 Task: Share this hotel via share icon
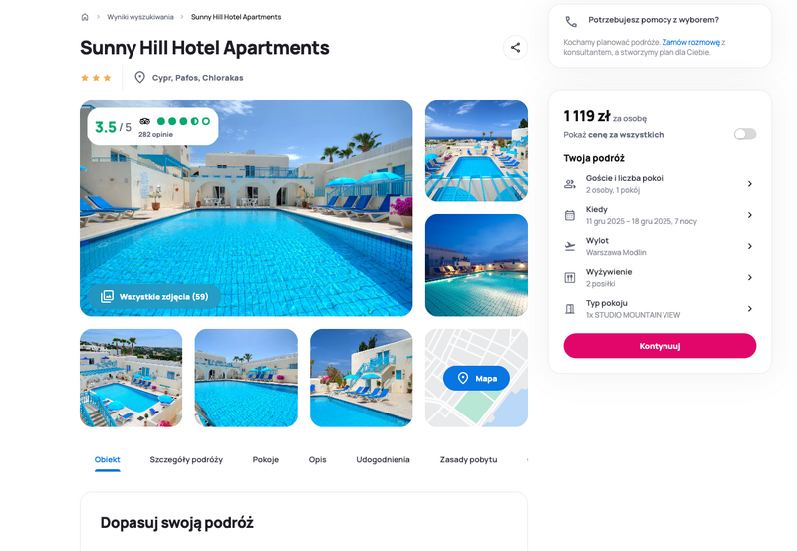[515, 48]
